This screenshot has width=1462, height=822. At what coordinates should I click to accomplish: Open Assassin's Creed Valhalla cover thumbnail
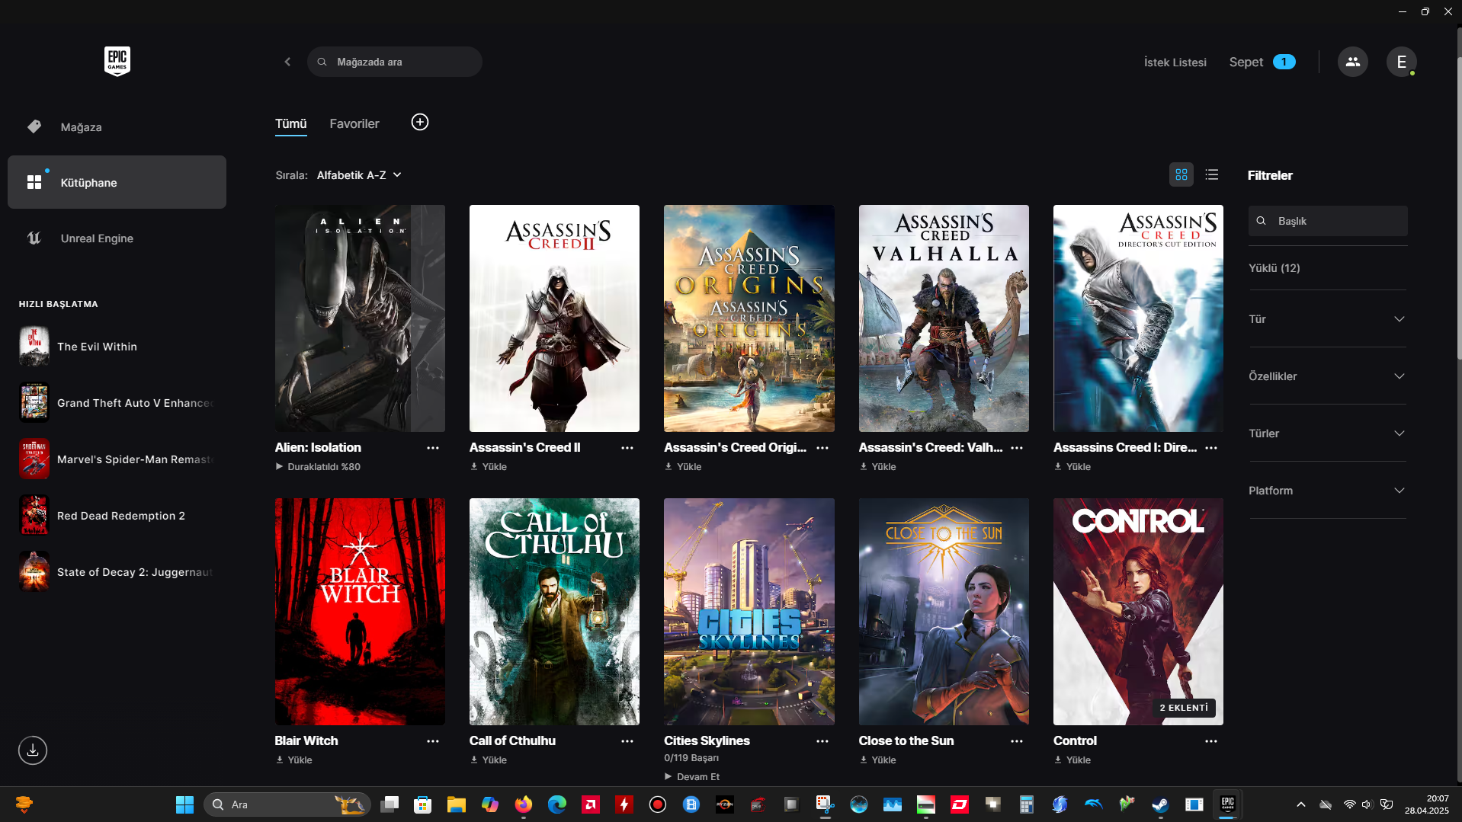click(944, 318)
